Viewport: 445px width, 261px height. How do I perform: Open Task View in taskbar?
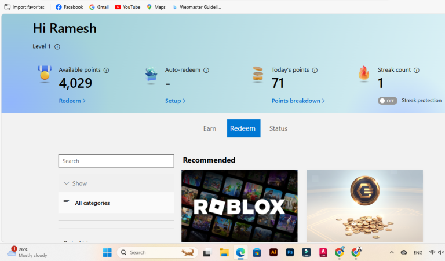pos(207,252)
